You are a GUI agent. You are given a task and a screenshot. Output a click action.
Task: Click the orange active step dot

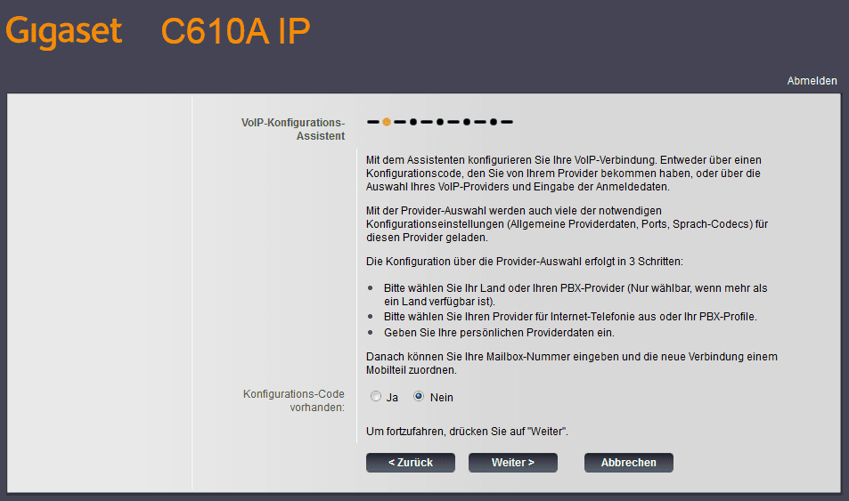pos(387,122)
